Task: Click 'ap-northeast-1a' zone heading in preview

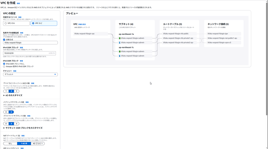Action: [x=126, y=34]
